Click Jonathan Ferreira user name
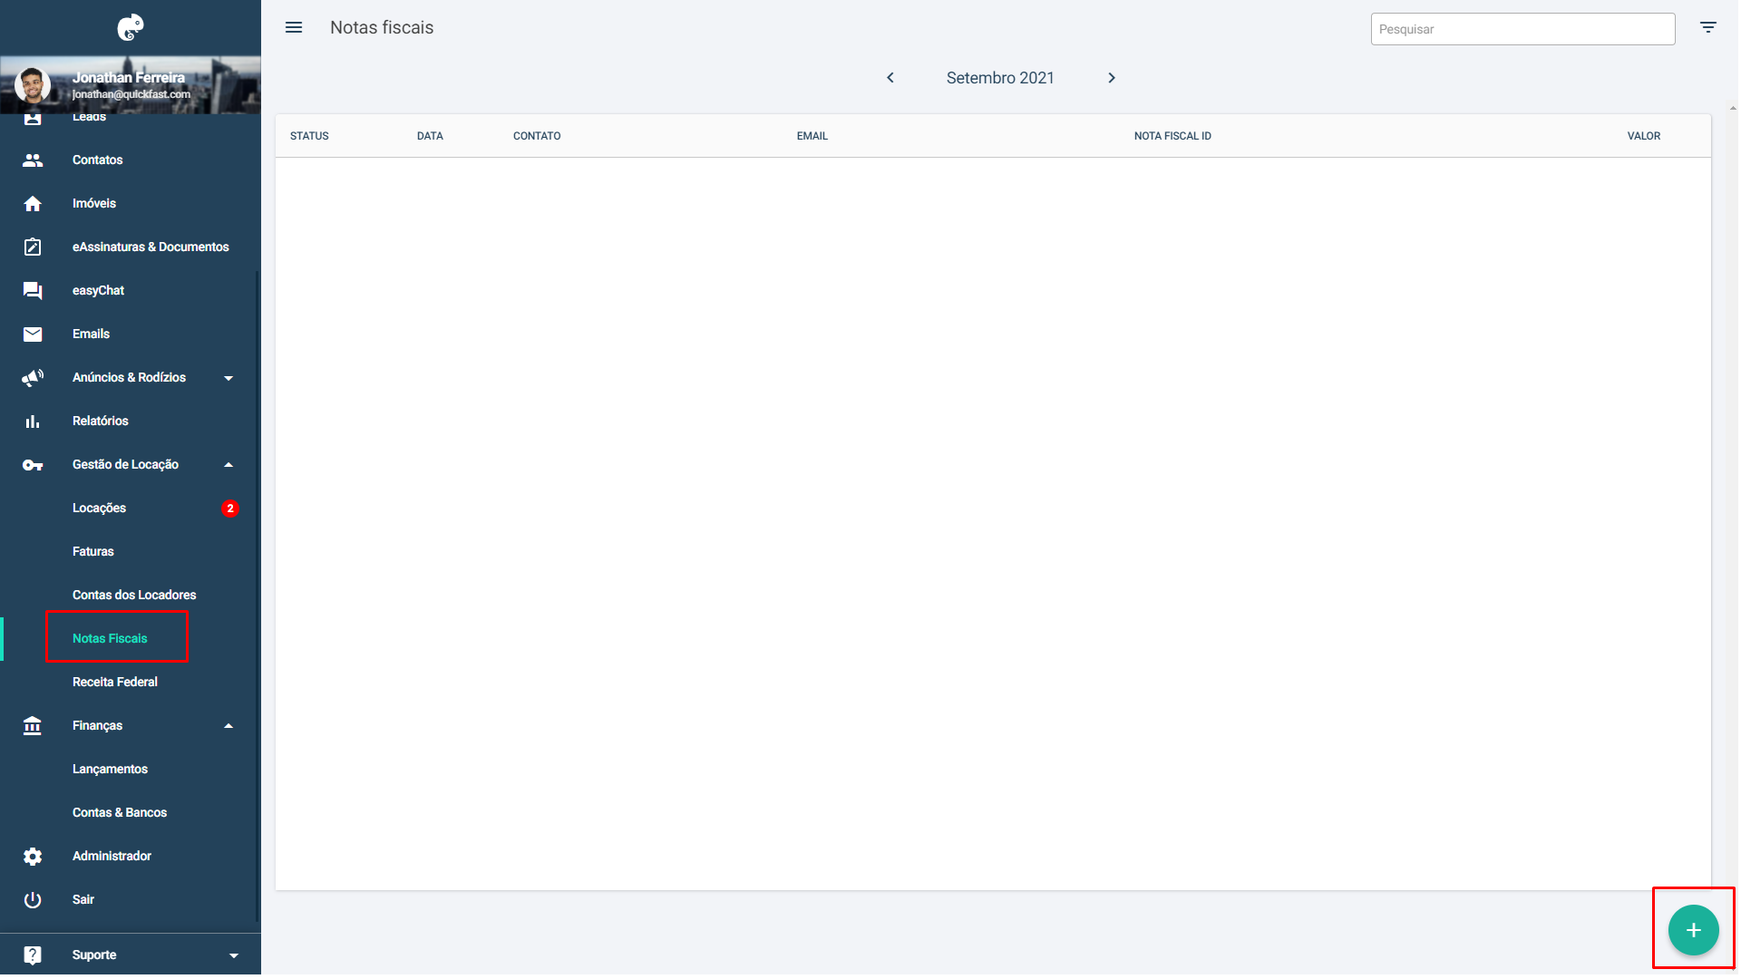1741x979 pixels. click(x=129, y=78)
